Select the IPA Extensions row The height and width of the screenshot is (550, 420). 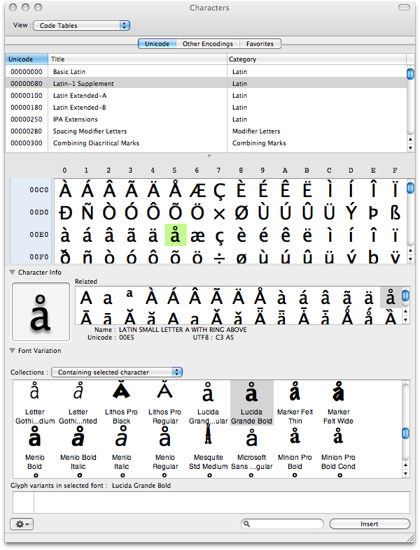[x=206, y=120]
